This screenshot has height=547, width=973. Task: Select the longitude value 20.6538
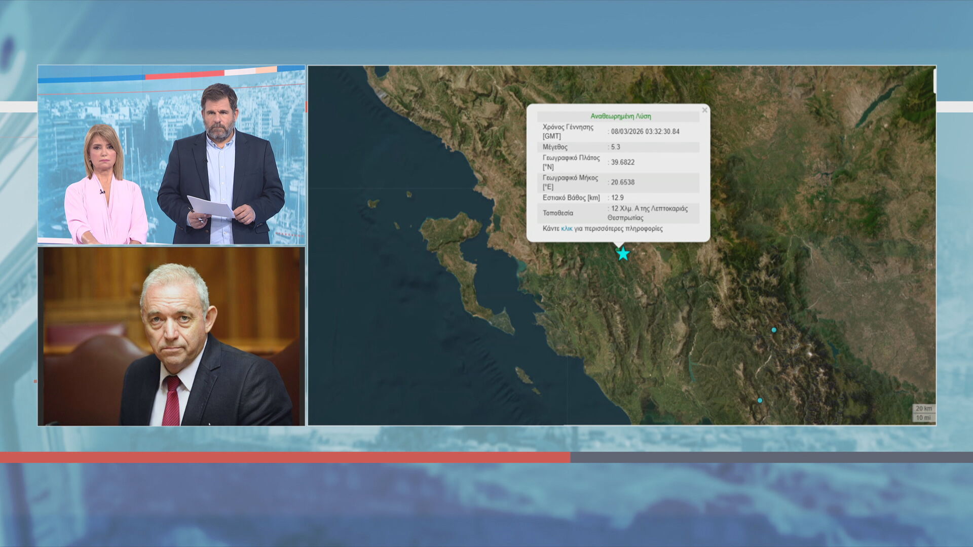click(622, 182)
